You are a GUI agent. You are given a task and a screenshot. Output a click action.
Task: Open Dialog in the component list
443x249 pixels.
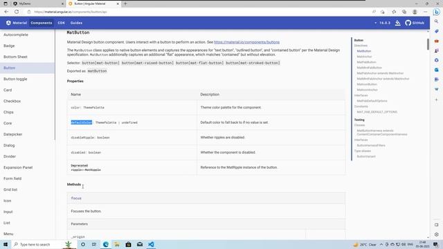pos(9,145)
